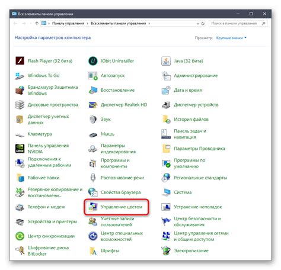This screenshot has width=281, height=270.
Task: Expand the Крупные значки view dropdown
Action: tap(231, 38)
